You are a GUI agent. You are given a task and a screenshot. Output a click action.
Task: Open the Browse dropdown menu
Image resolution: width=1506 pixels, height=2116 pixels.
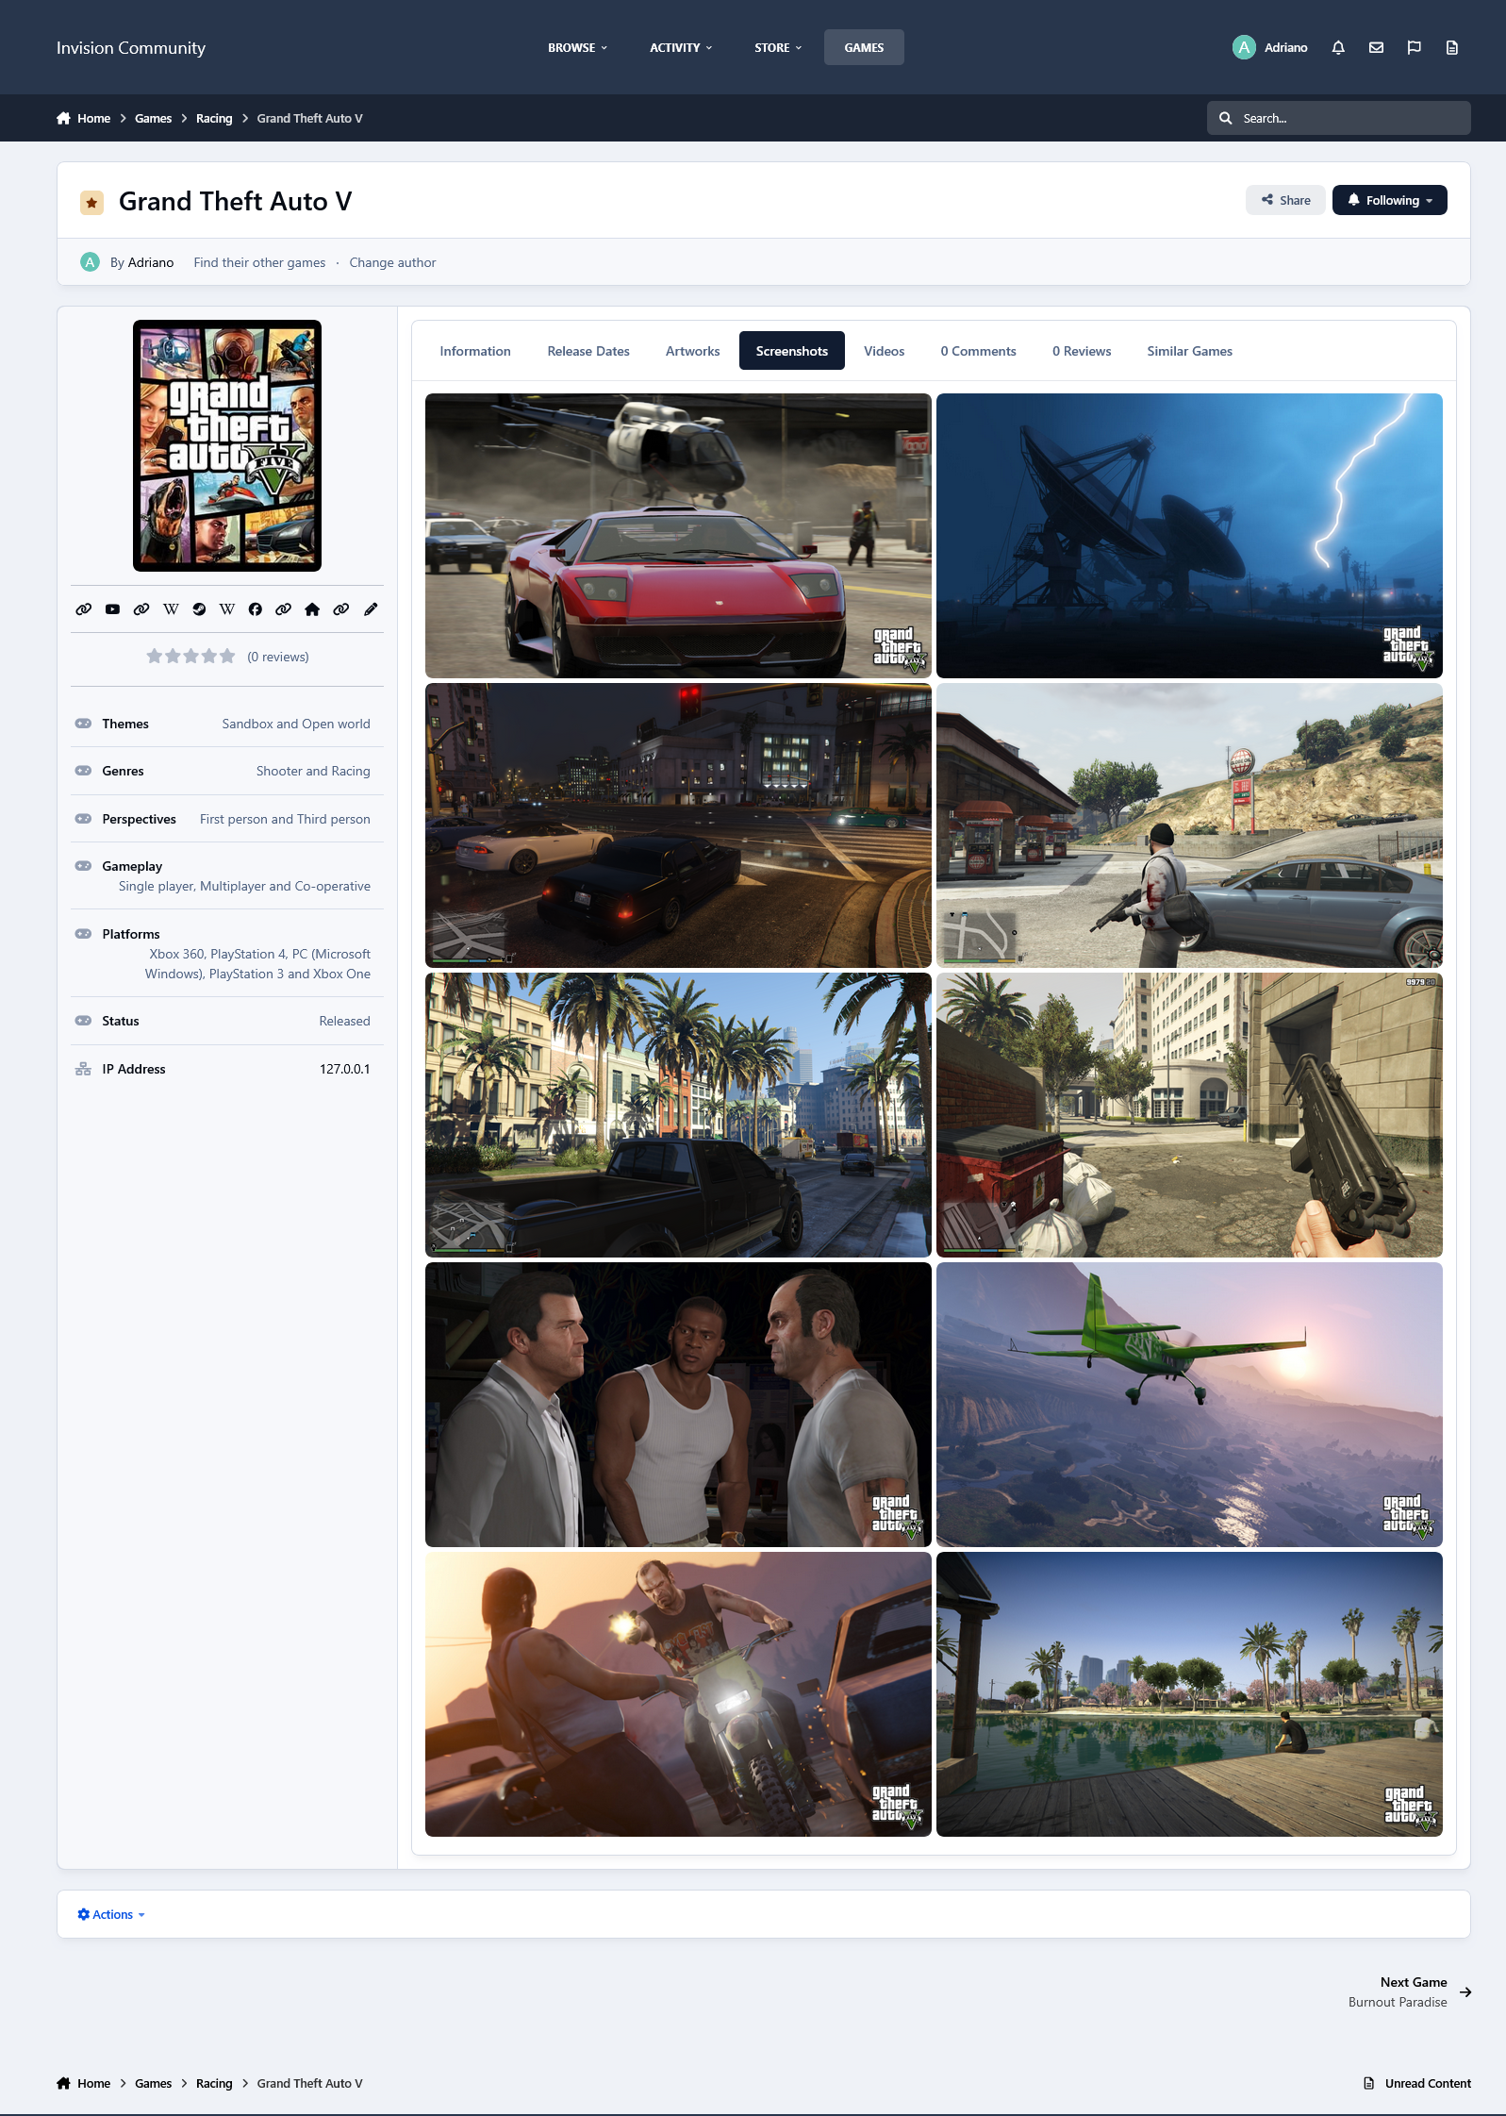(577, 47)
